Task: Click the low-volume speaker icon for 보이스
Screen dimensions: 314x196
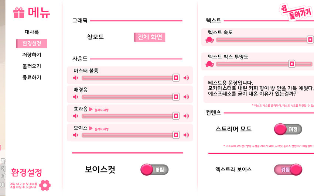Action: click(76, 135)
